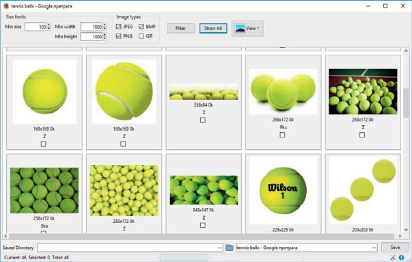Image resolution: width=412 pixels, height=262 pixels.
Task: Click the Show All button
Action: pos(213,28)
